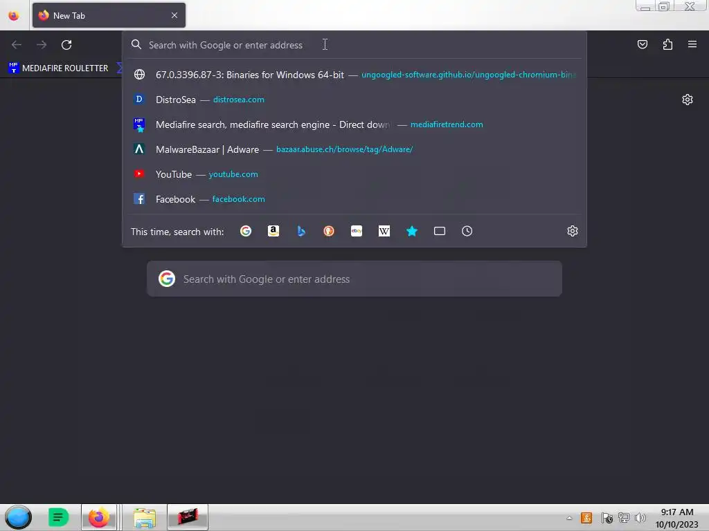Viewport: 709px width, 531px height.
Task: Go back with the left arrow
Action: (17, 45)
